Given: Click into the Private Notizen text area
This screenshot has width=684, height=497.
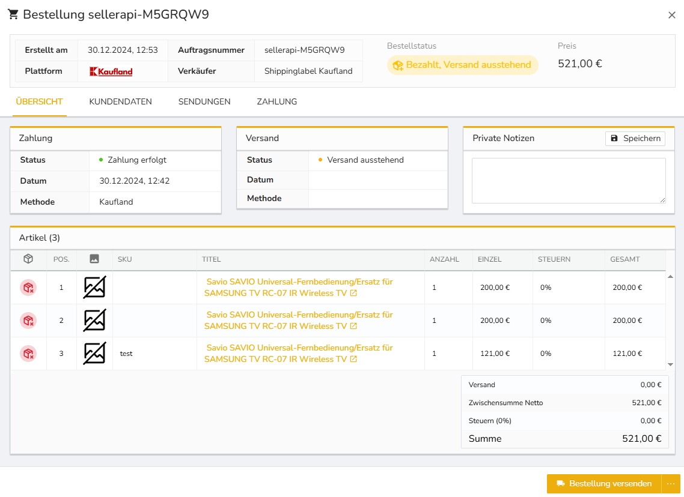Looking at the screenshot, I should pos(568,181).
